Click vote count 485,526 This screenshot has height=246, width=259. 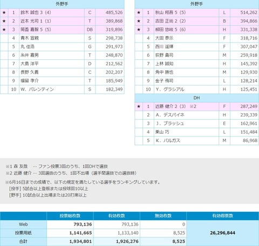(114, 12)
